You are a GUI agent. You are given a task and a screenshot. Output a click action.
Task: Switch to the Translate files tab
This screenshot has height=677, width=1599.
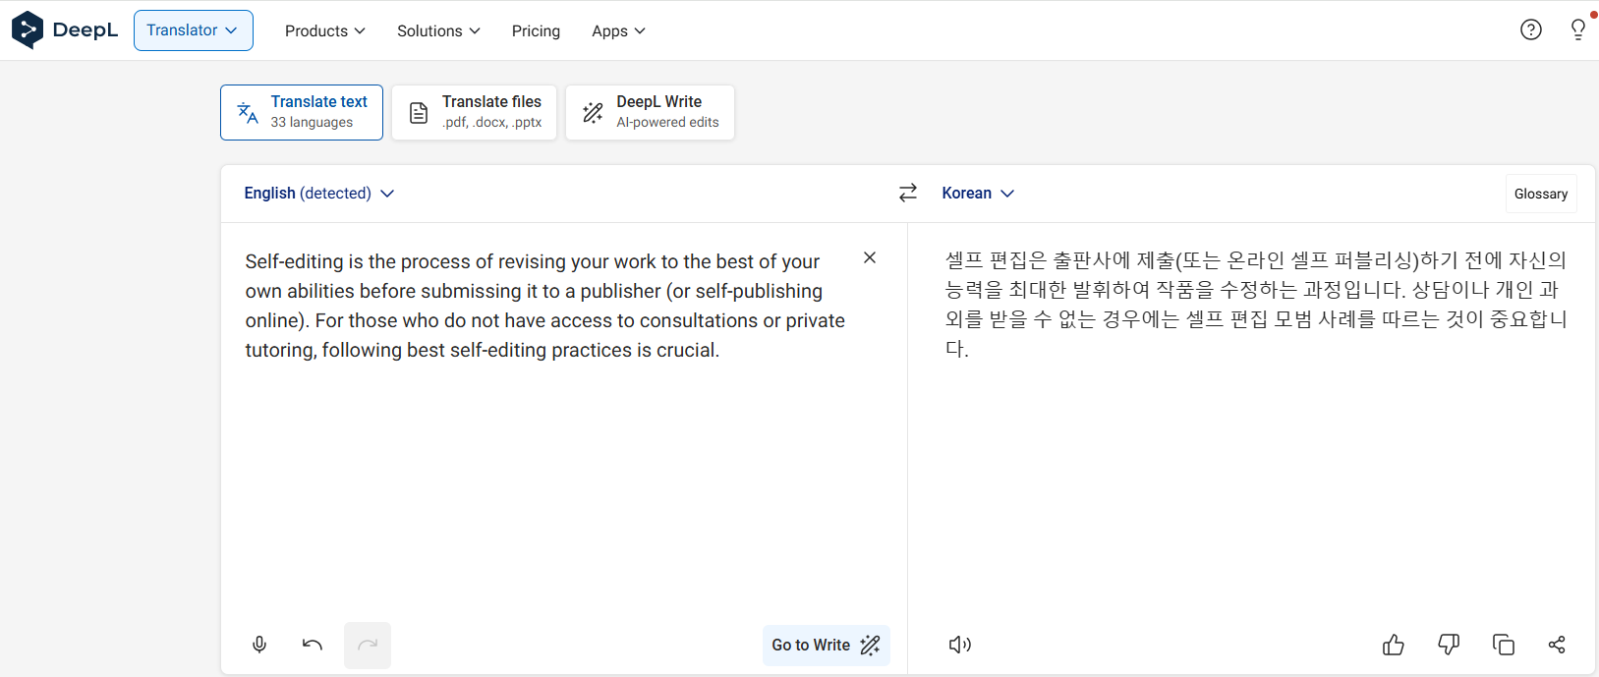pos(474,112)
